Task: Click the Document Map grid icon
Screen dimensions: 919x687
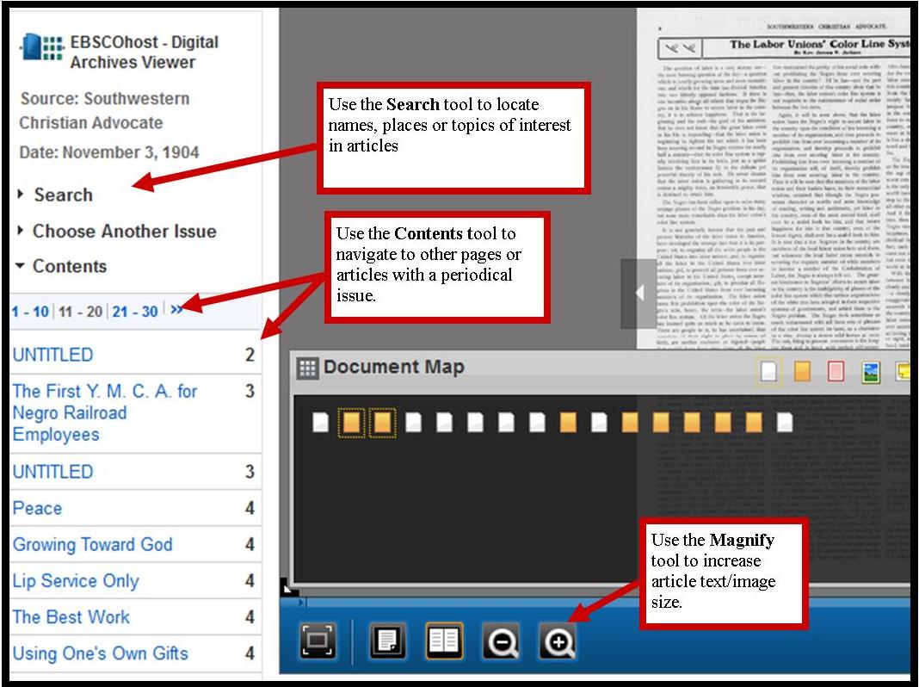Action: (307, 368)
